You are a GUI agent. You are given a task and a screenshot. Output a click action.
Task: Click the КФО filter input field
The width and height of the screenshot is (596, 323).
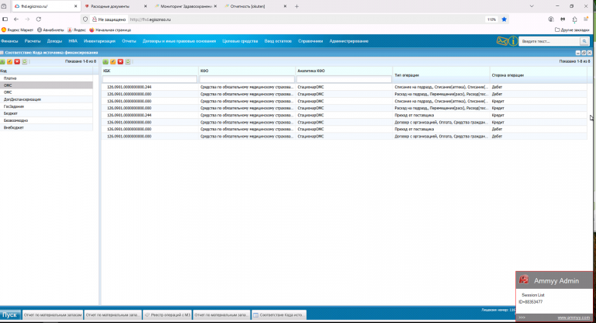pyautogui.click(x=247, y=79)
